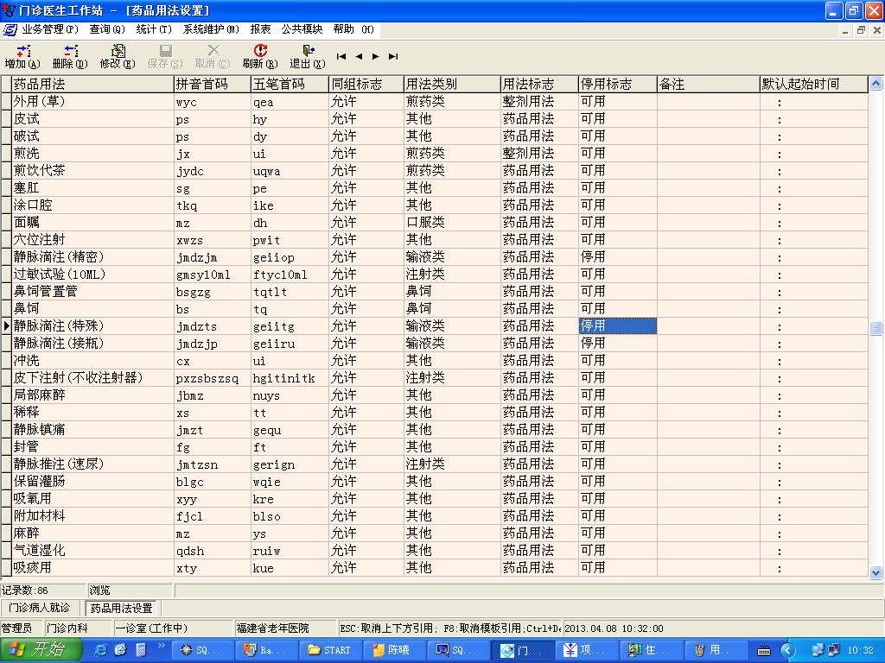Viewport: 885px width, 663px height.
Task: Open the 帮助(H) menu
Action: pyautogui.click(x=353, y=29)
